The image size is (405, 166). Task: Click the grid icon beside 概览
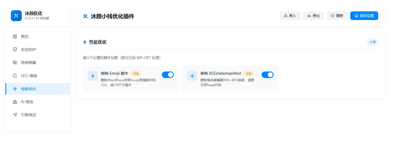point(15,37)
